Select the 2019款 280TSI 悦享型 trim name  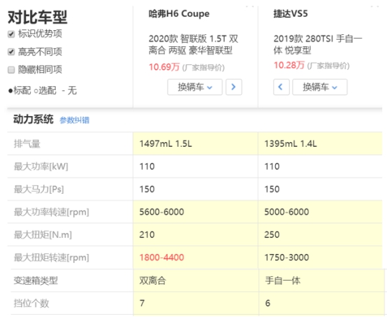318,45
